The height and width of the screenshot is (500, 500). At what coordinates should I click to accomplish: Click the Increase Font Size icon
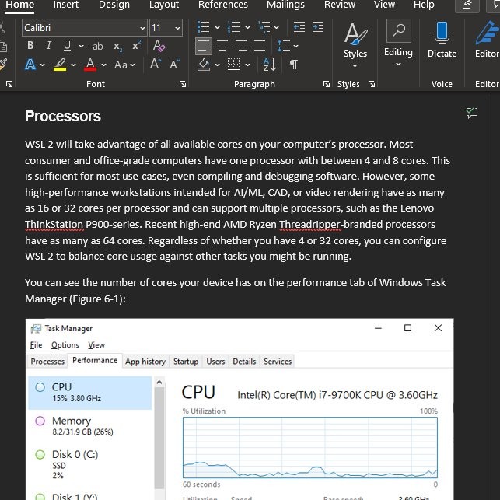pos(155,65)
